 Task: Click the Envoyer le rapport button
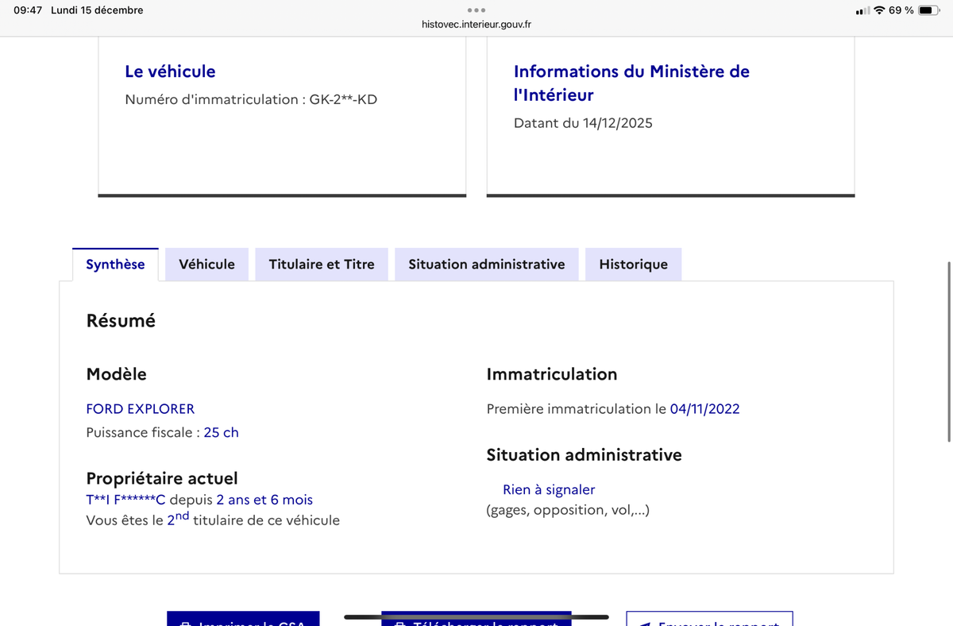click(x=709, y=620)
